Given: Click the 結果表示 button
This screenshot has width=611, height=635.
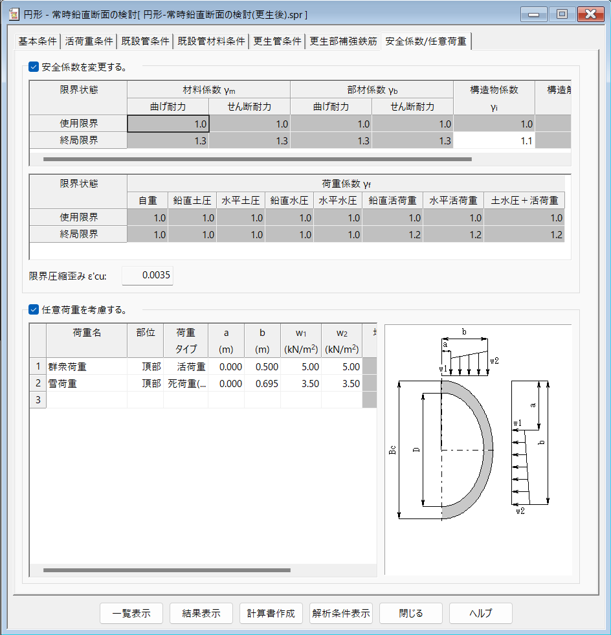Looking at the screenshot, I should 201,613.
